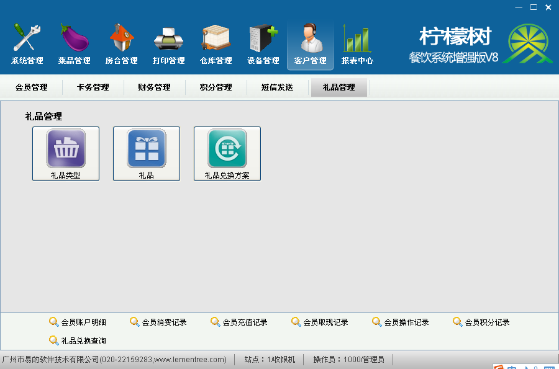Open 会员消费记录 query link

click(x=158, y=322)
